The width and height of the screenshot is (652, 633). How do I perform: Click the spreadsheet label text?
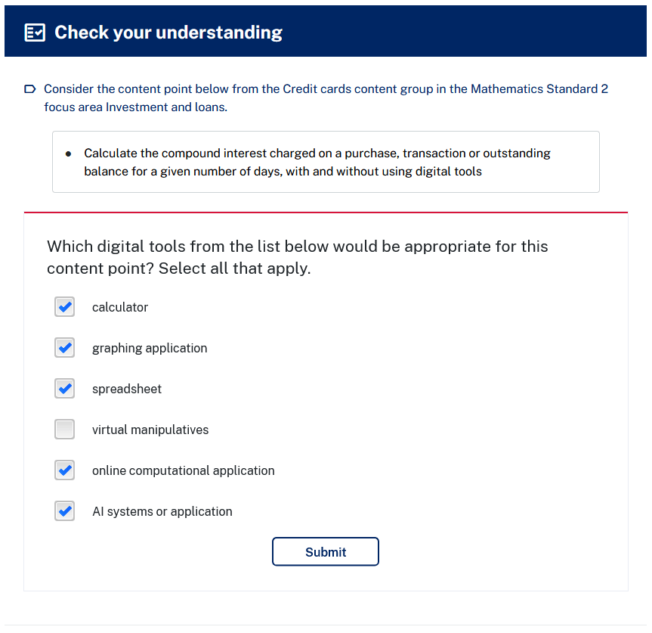click(127, 389)
